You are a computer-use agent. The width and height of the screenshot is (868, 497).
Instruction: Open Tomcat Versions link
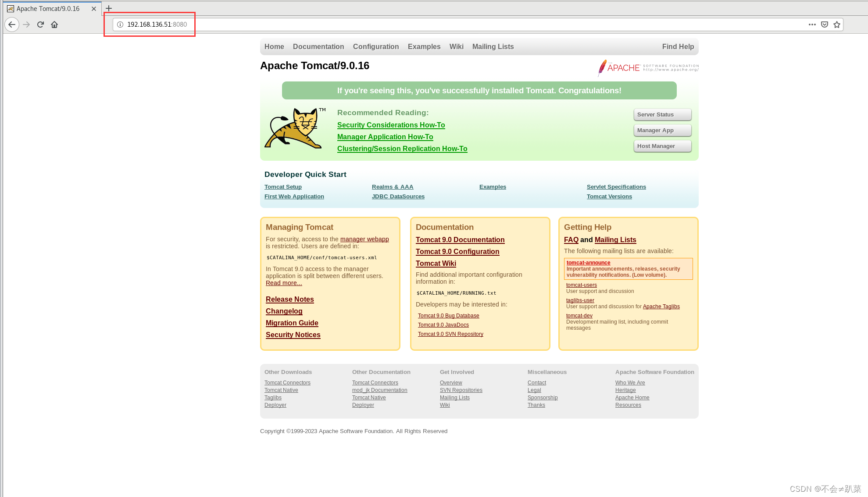(x=609, y=197)
